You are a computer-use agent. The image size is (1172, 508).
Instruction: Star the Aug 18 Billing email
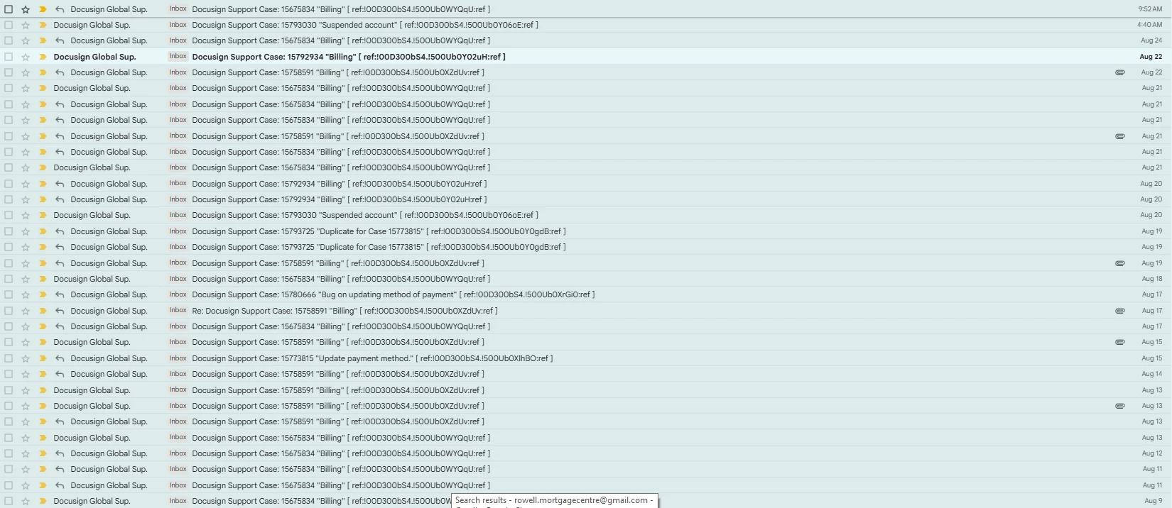click(26, 279)
